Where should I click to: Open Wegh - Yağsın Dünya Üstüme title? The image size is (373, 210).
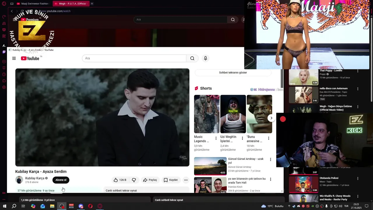click(x=336, y=108)
